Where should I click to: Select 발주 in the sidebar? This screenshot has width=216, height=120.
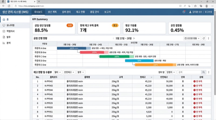tap(15, 37)
